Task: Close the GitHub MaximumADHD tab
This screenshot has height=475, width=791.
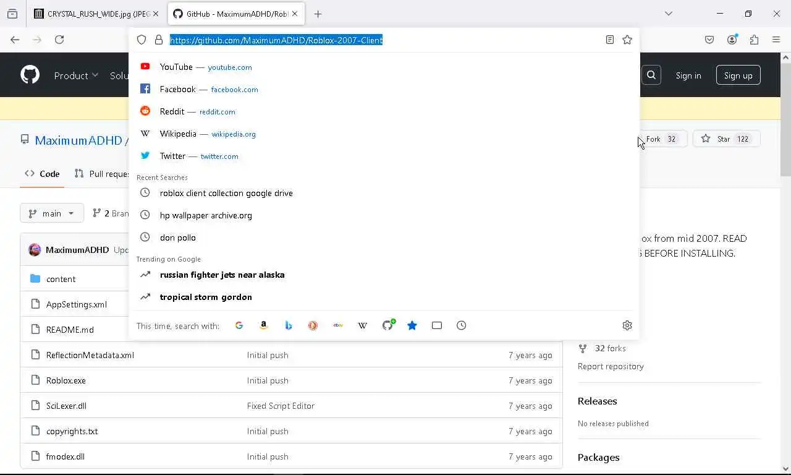Action: click(x=295, y=14)
